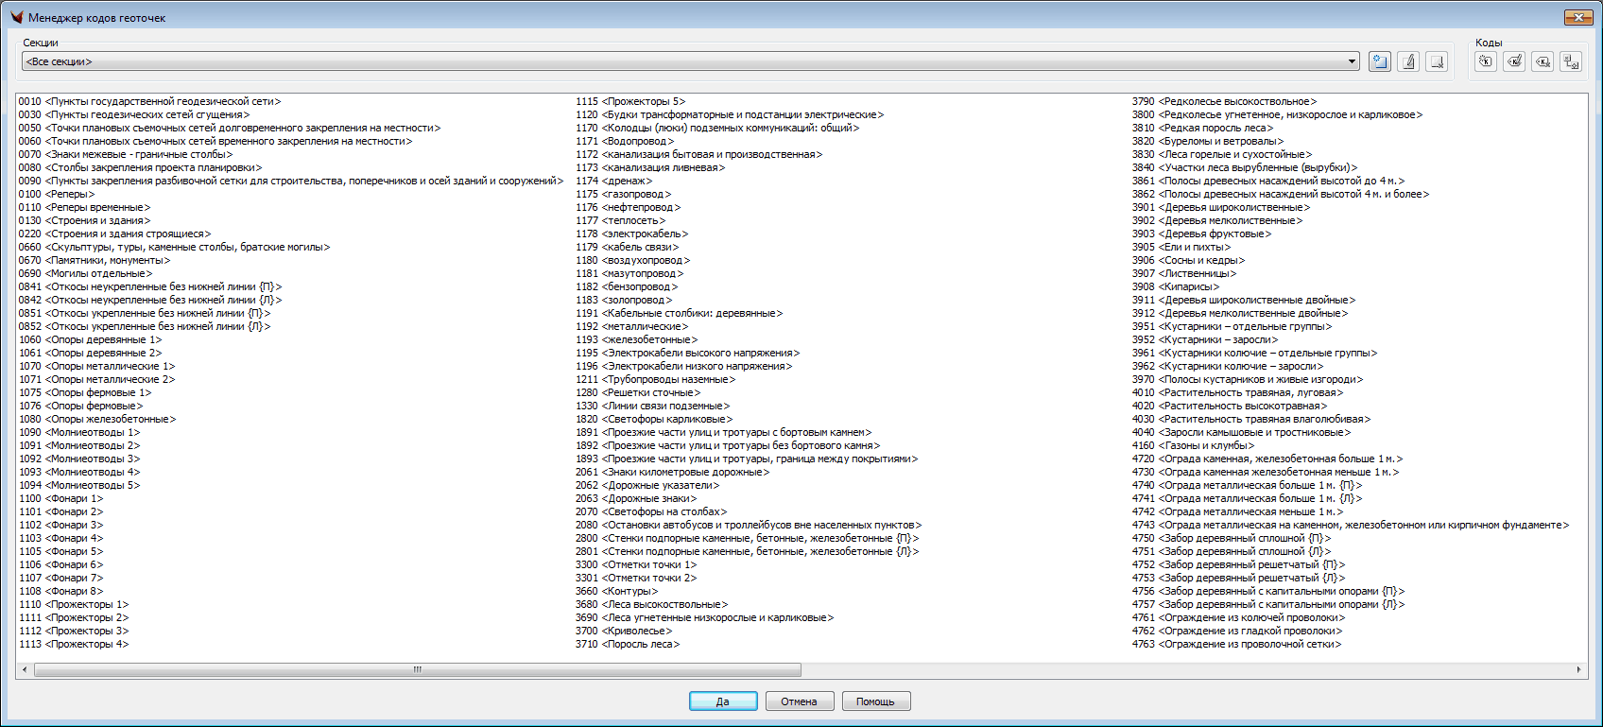The height and width of the screenshot is (727, 1603).
Task: Click the horizontal scrollbar thumb in the list
Action: [417, 670]
